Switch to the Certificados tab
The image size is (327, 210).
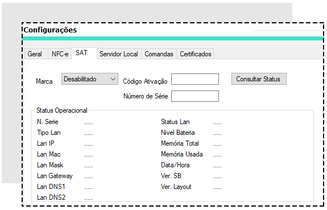195,54
